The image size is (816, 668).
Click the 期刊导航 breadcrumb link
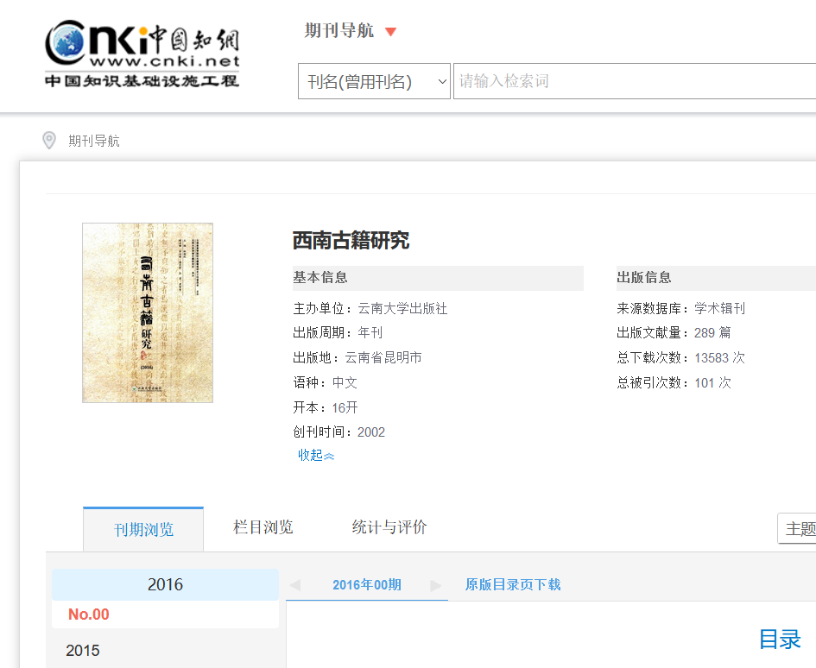tap(94, 141)
